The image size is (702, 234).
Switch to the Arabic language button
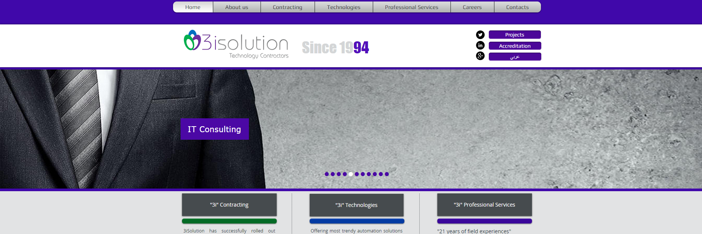coord(515,57)
